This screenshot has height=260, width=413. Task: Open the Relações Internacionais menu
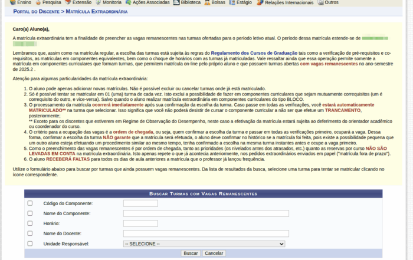[x=286, y=2]
